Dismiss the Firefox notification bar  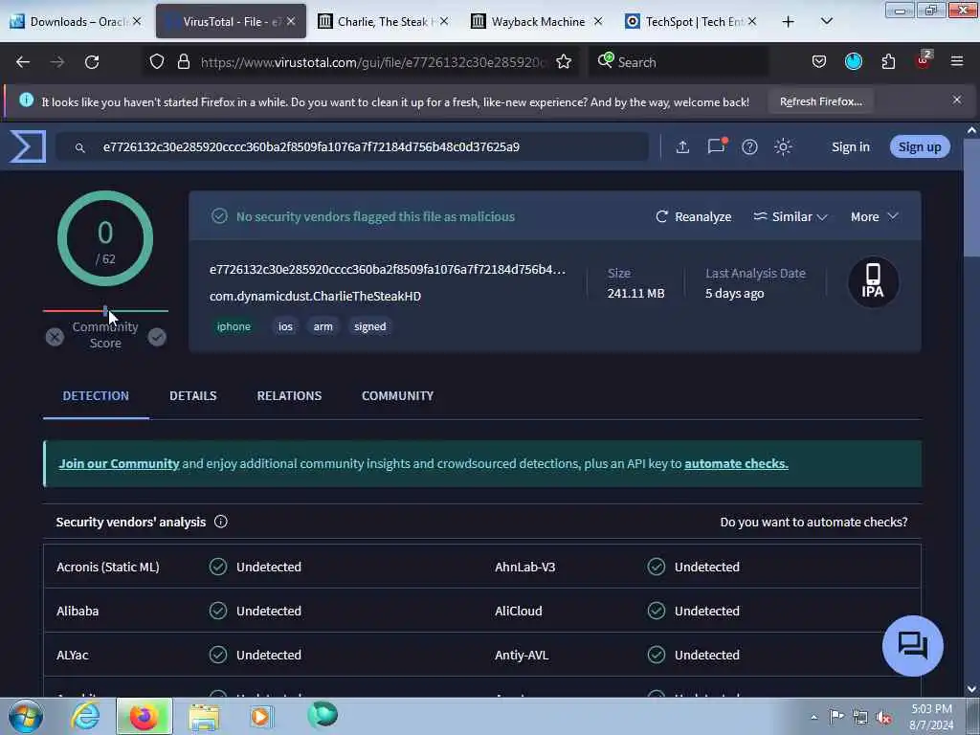point(957,100)
